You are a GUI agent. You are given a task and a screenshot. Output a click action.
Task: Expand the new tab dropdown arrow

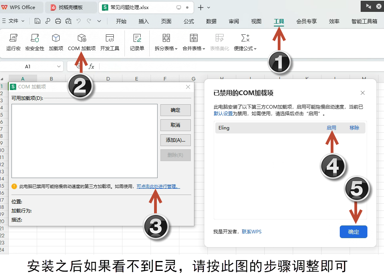(x=209, y=8)
